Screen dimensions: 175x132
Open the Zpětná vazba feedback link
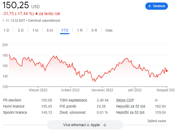[157, 121]
